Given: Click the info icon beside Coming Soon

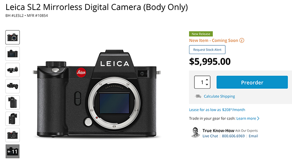Looking at the screenshot, I should click(x=242, y=40).
